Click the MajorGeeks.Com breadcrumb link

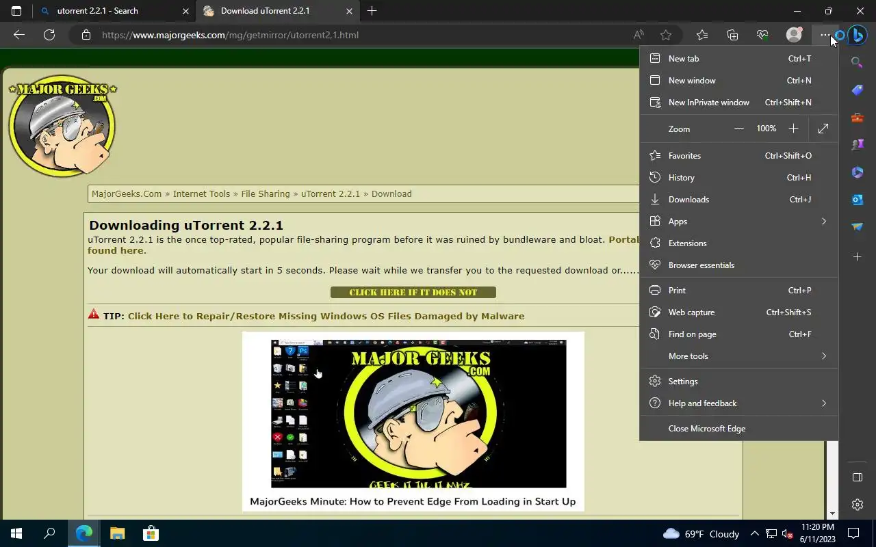[x=127, y=194]
